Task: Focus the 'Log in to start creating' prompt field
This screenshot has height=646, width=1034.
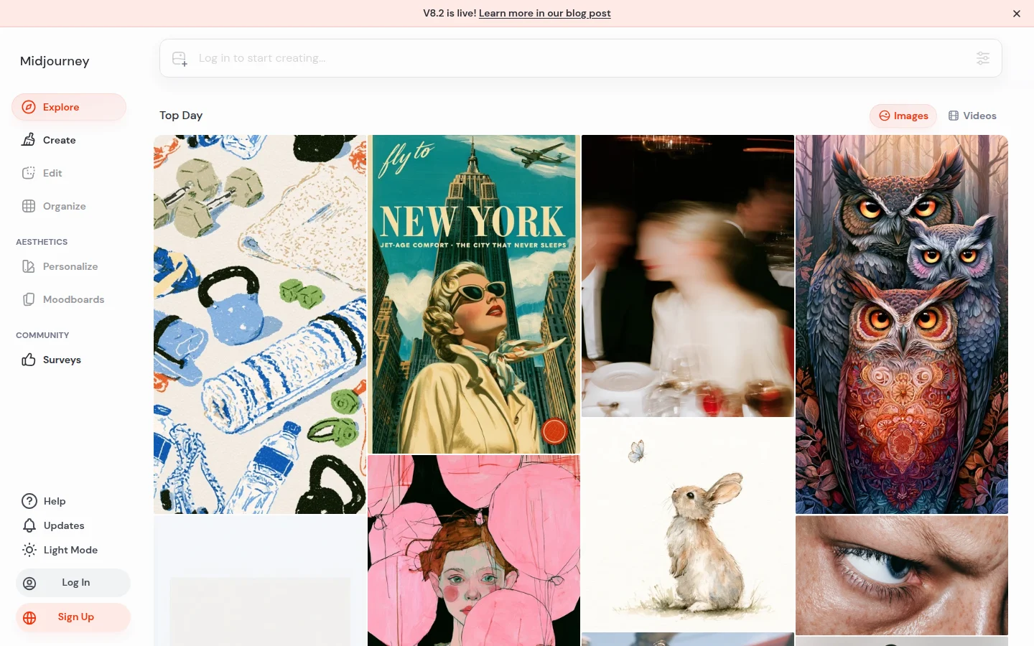Action: pos(581,58)
